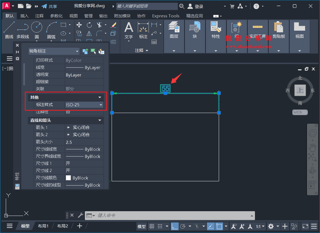Toggle grid display in status bar
The width and height of the screenshot is (320, 233).
[x=152, y=226]
